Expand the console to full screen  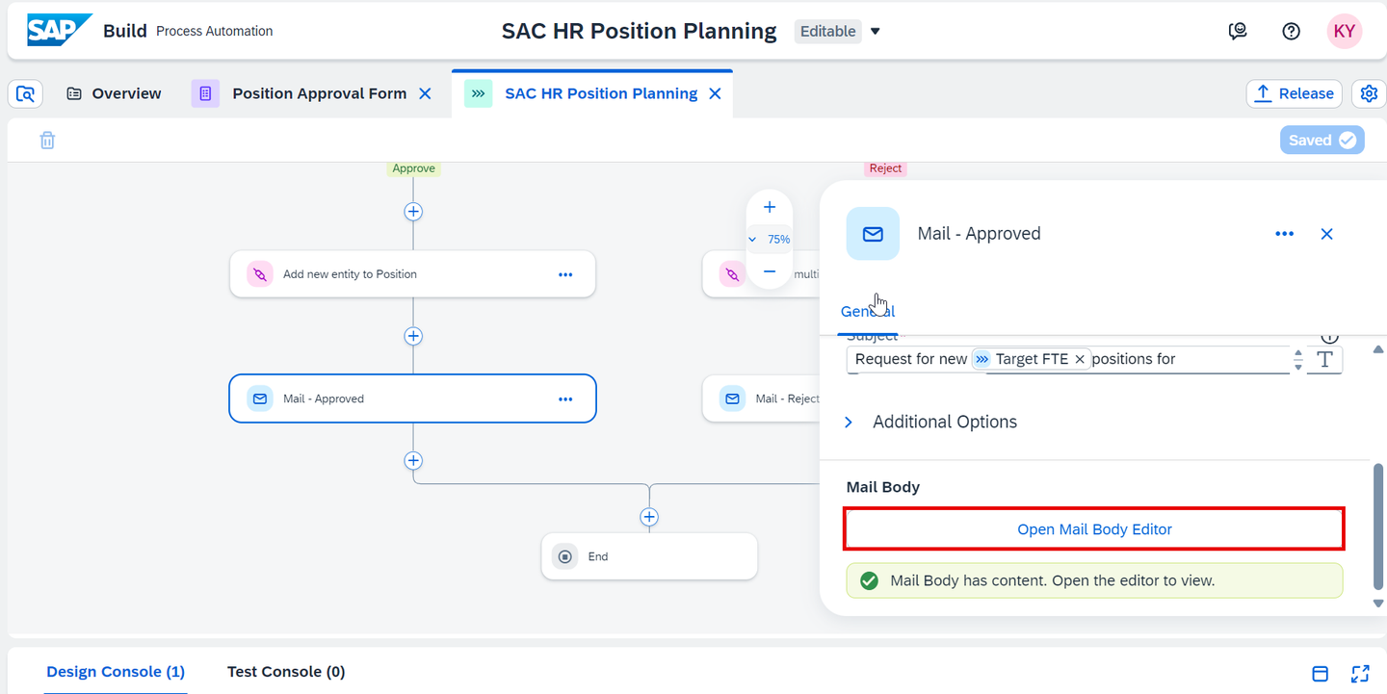point(1360,674)
